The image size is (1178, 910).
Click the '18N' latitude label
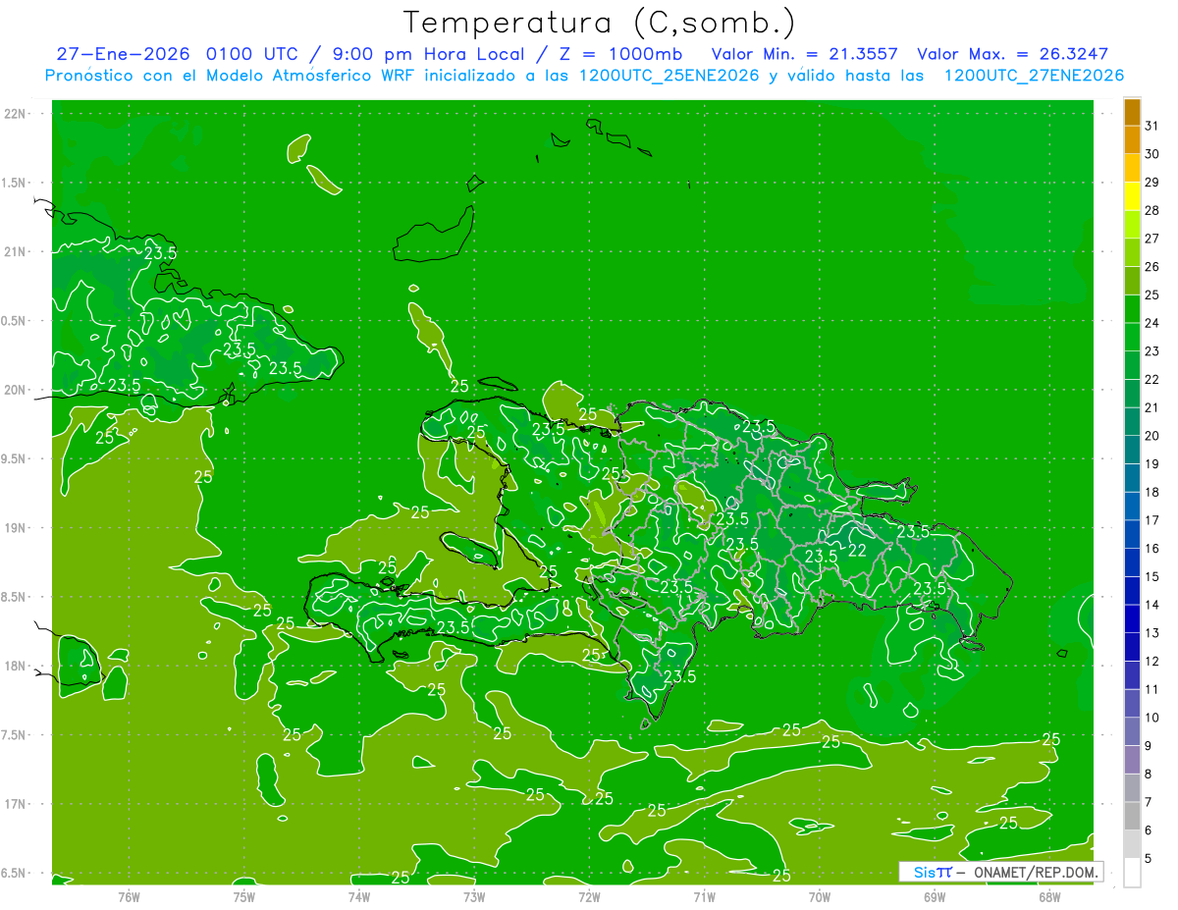[16, 666]
